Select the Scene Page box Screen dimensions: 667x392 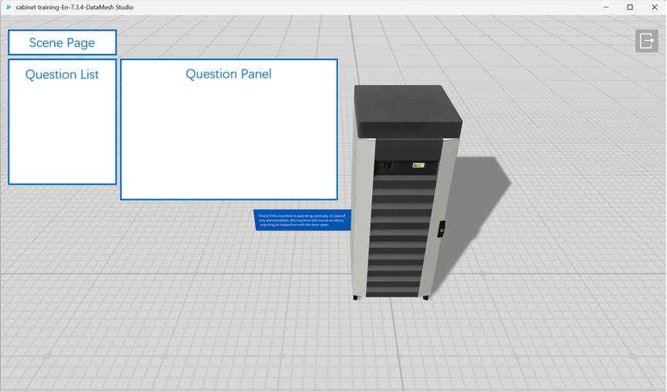pos(63,42)
